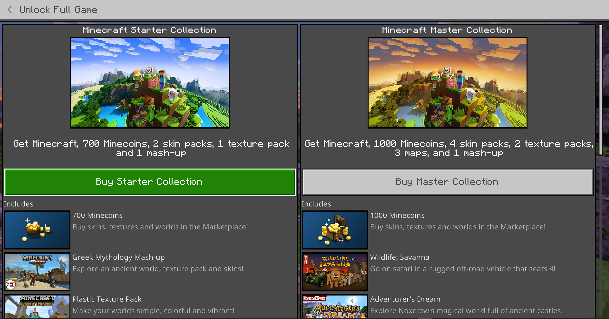Click the back arrow icon
609x319 pixels.
tap(10, 10)
